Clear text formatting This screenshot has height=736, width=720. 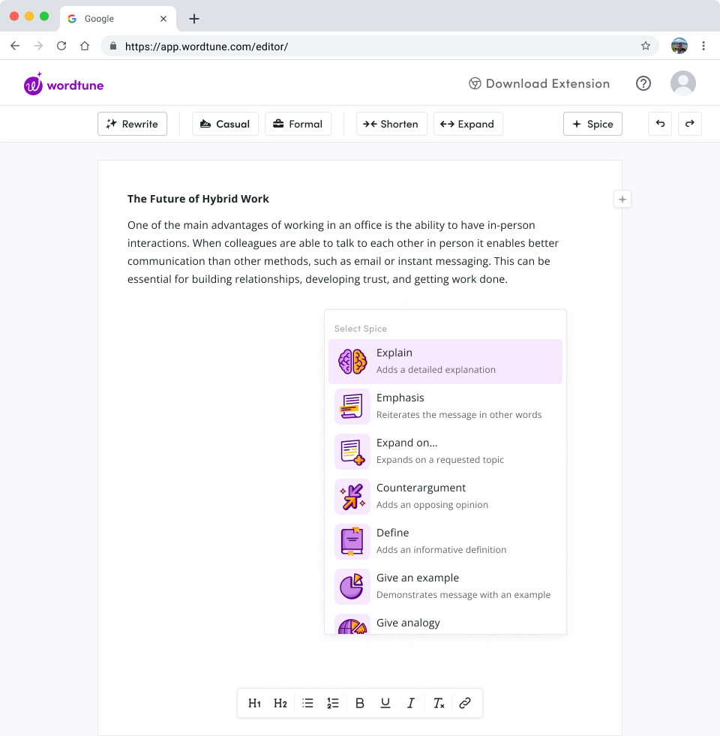[x=439, y=703]
